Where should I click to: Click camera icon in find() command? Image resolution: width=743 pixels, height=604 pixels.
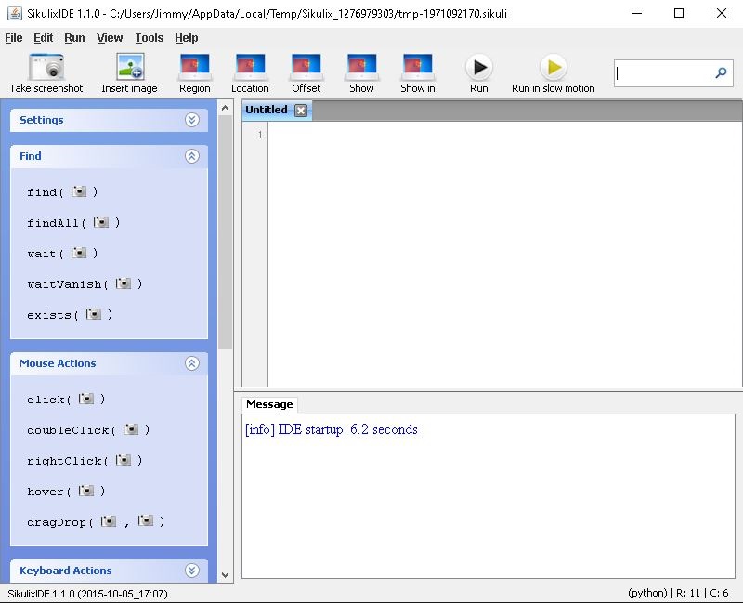79,191
